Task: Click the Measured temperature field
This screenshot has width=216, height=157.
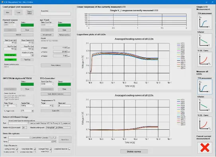Action: pos(64,106)
